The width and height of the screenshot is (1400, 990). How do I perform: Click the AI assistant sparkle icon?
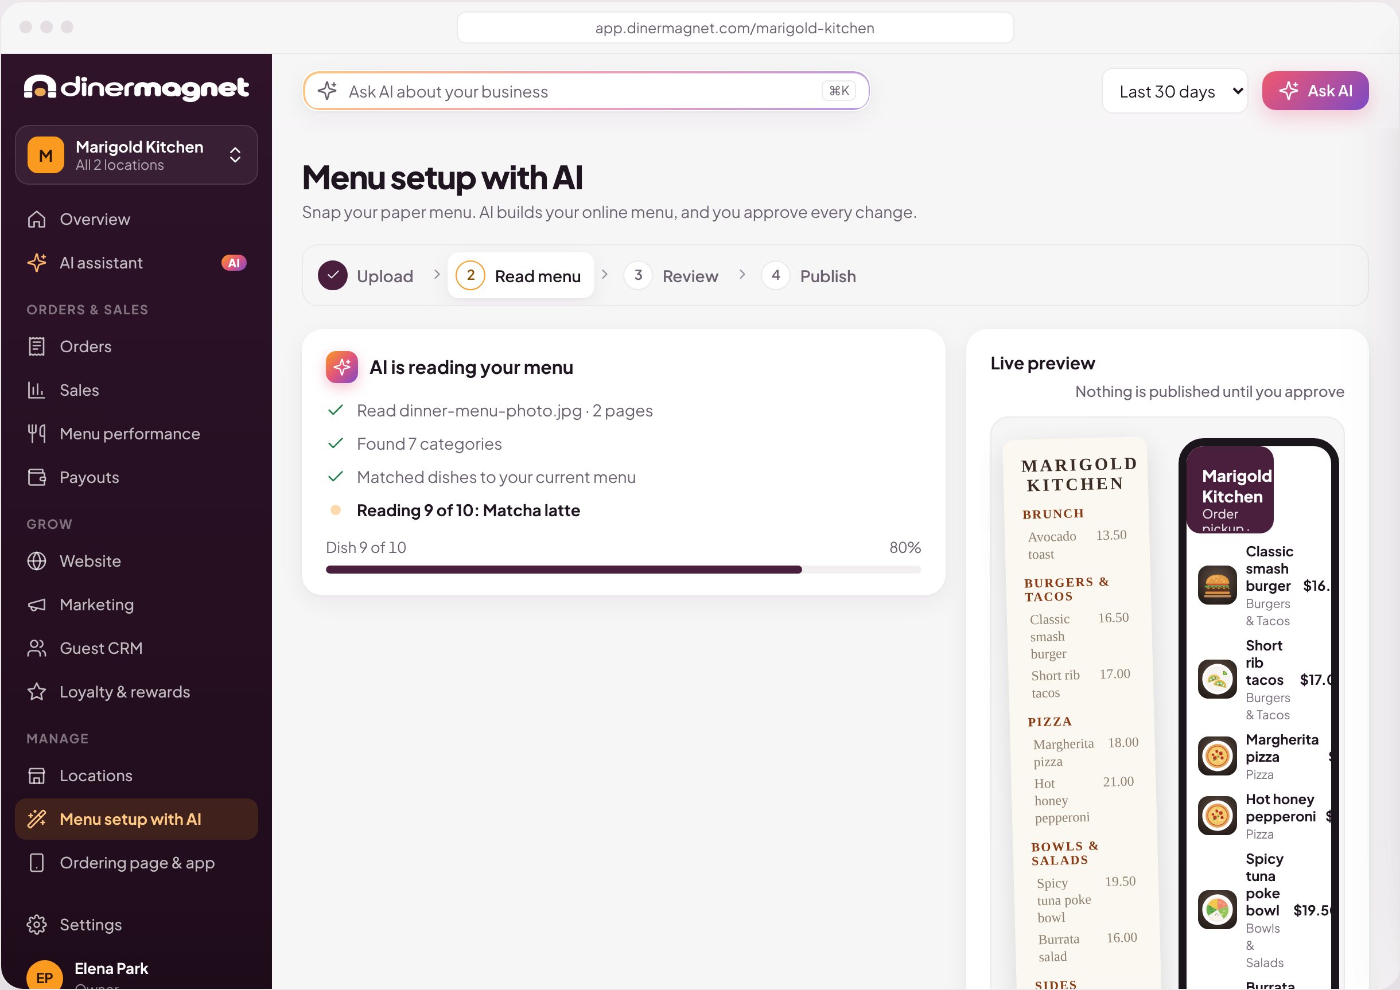(37, 263)
